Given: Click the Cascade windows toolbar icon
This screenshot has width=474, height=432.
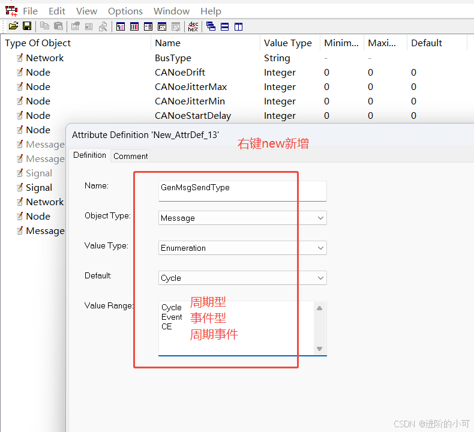Looking at the screenshot, I should click(x=211, y=26).
